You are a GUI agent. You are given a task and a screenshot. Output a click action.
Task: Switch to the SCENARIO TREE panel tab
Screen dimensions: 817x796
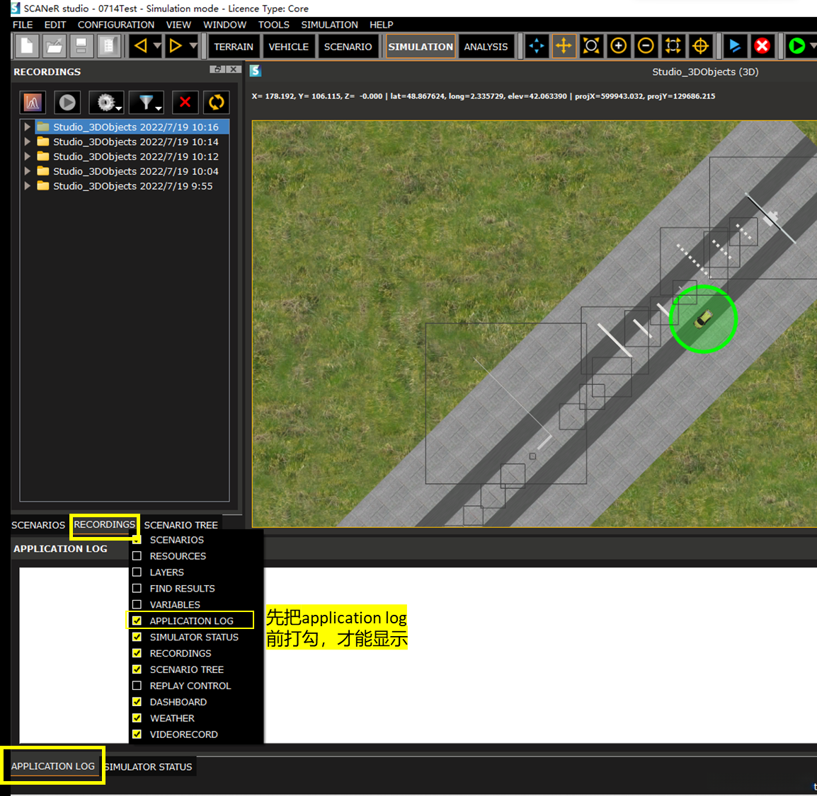[181, 525]
